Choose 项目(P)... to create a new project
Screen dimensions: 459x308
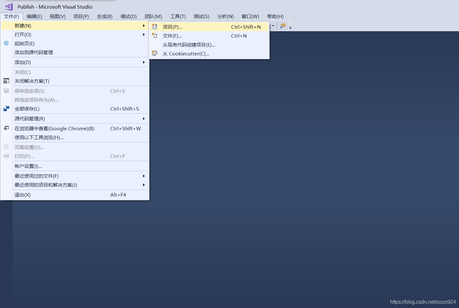209,27
